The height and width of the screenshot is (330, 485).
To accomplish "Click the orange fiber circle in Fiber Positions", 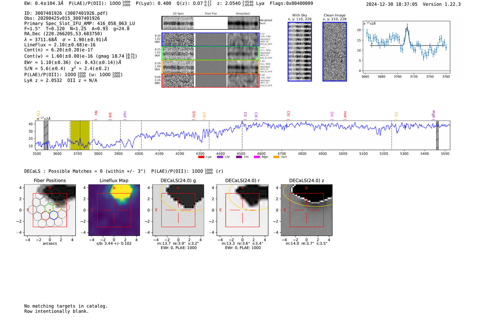I will (57, 208).
